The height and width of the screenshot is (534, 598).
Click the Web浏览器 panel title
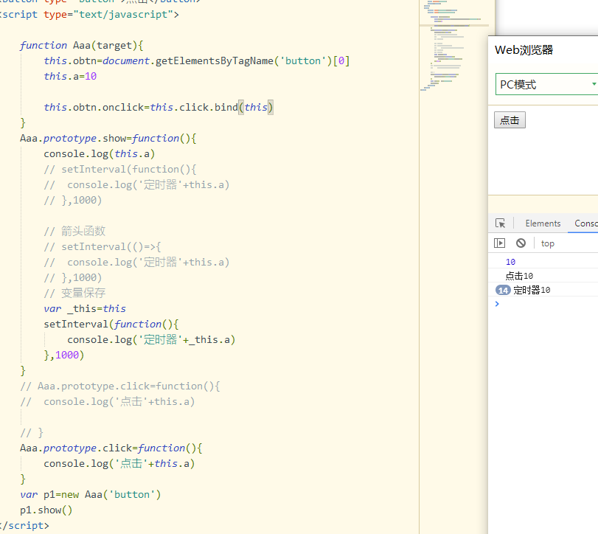pyautogui.click(x=524, y=50)
